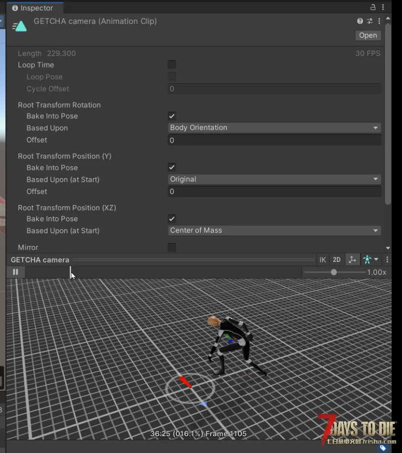Open the preview avatar selector
Image resolution: width=402 pixels, height=453 pixels.
pos(370,259)
